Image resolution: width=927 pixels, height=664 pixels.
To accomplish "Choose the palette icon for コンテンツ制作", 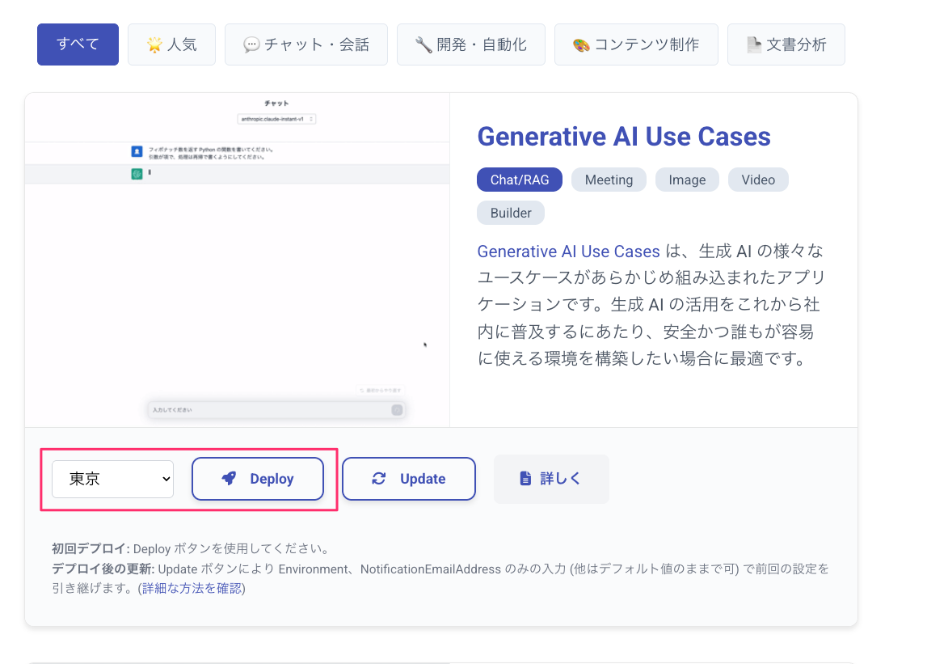I will coord(581,45).
